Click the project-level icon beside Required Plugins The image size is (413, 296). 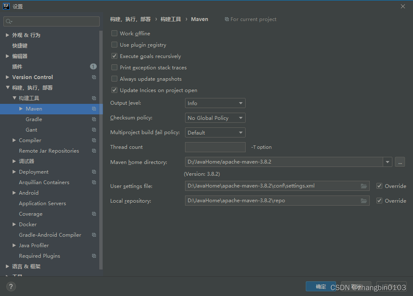click(x=94, y=256)
